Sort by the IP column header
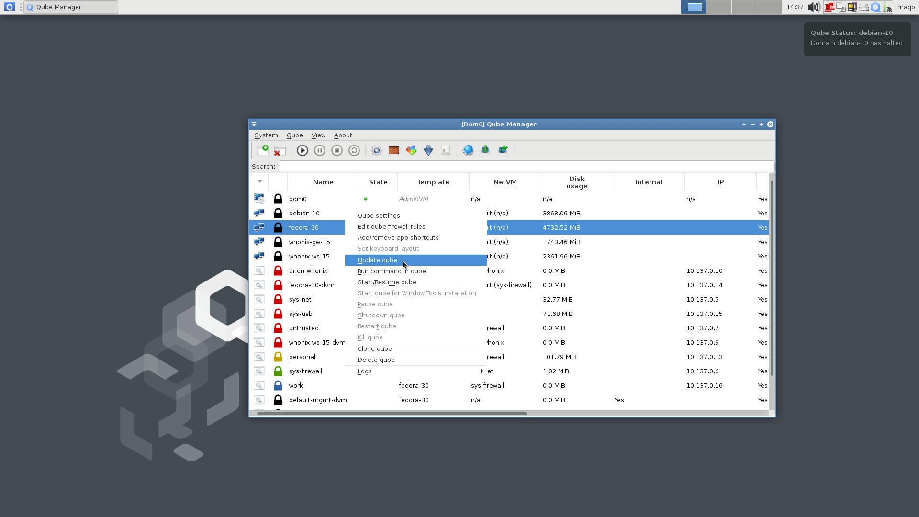This screenshot has height=517, width=919. [x=720, y=182]
